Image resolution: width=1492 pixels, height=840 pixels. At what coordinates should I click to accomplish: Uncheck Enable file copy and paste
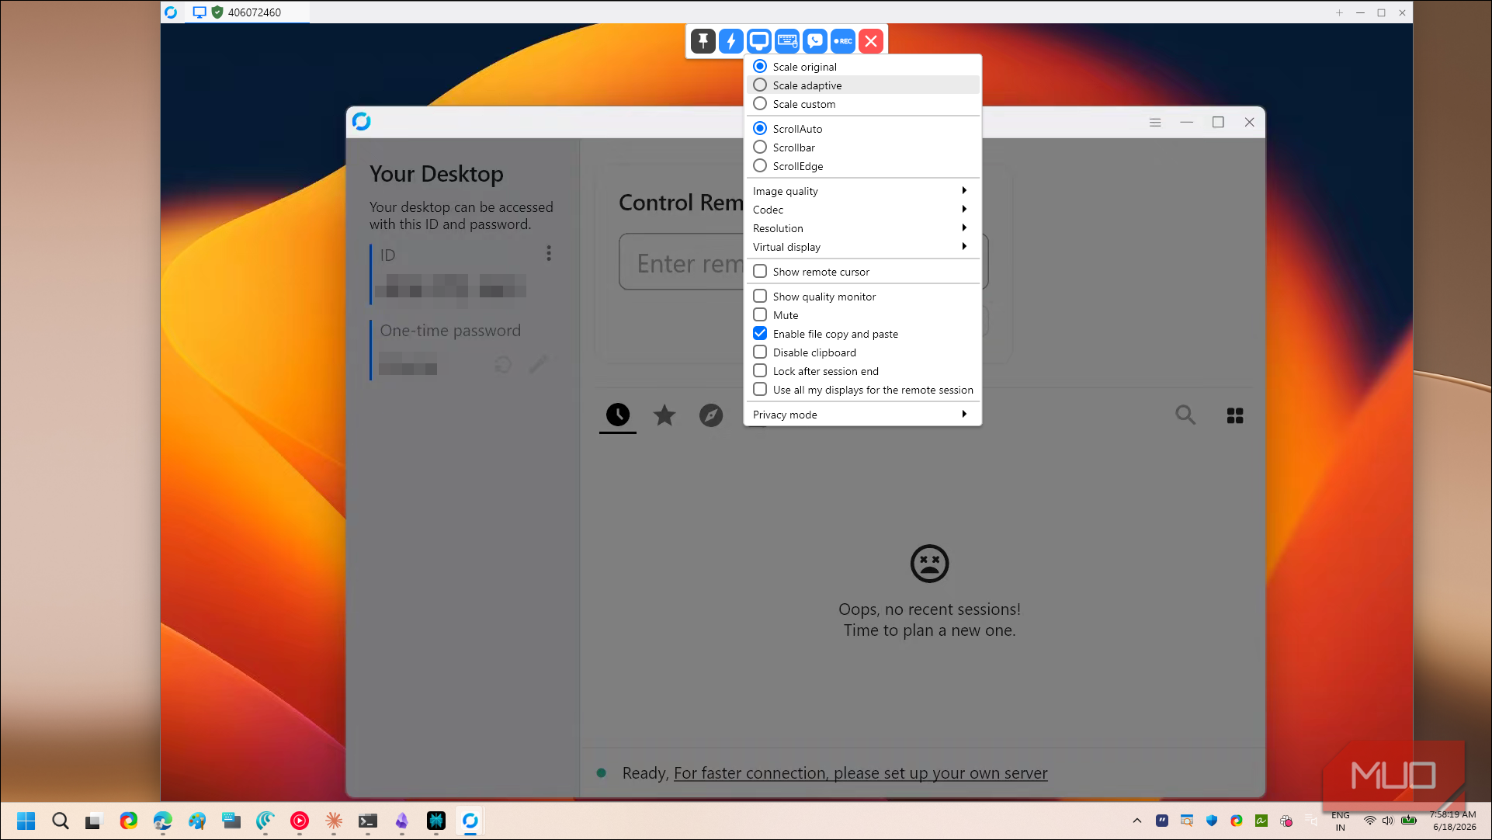point(862,334)
